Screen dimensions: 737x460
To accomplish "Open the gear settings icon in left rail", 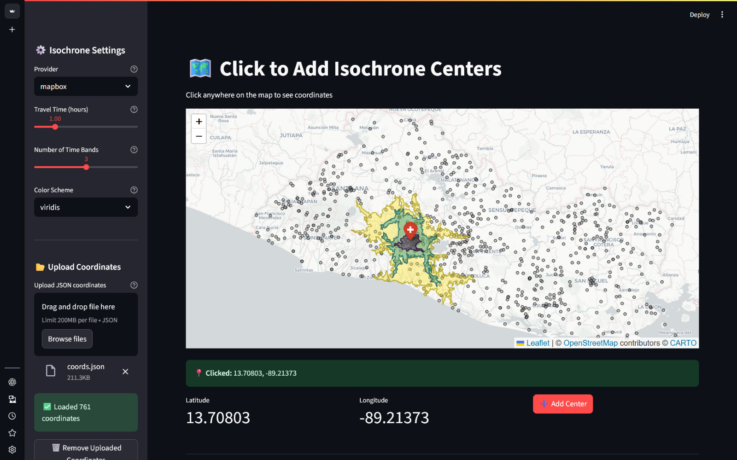I will click(x=12, y=450).
